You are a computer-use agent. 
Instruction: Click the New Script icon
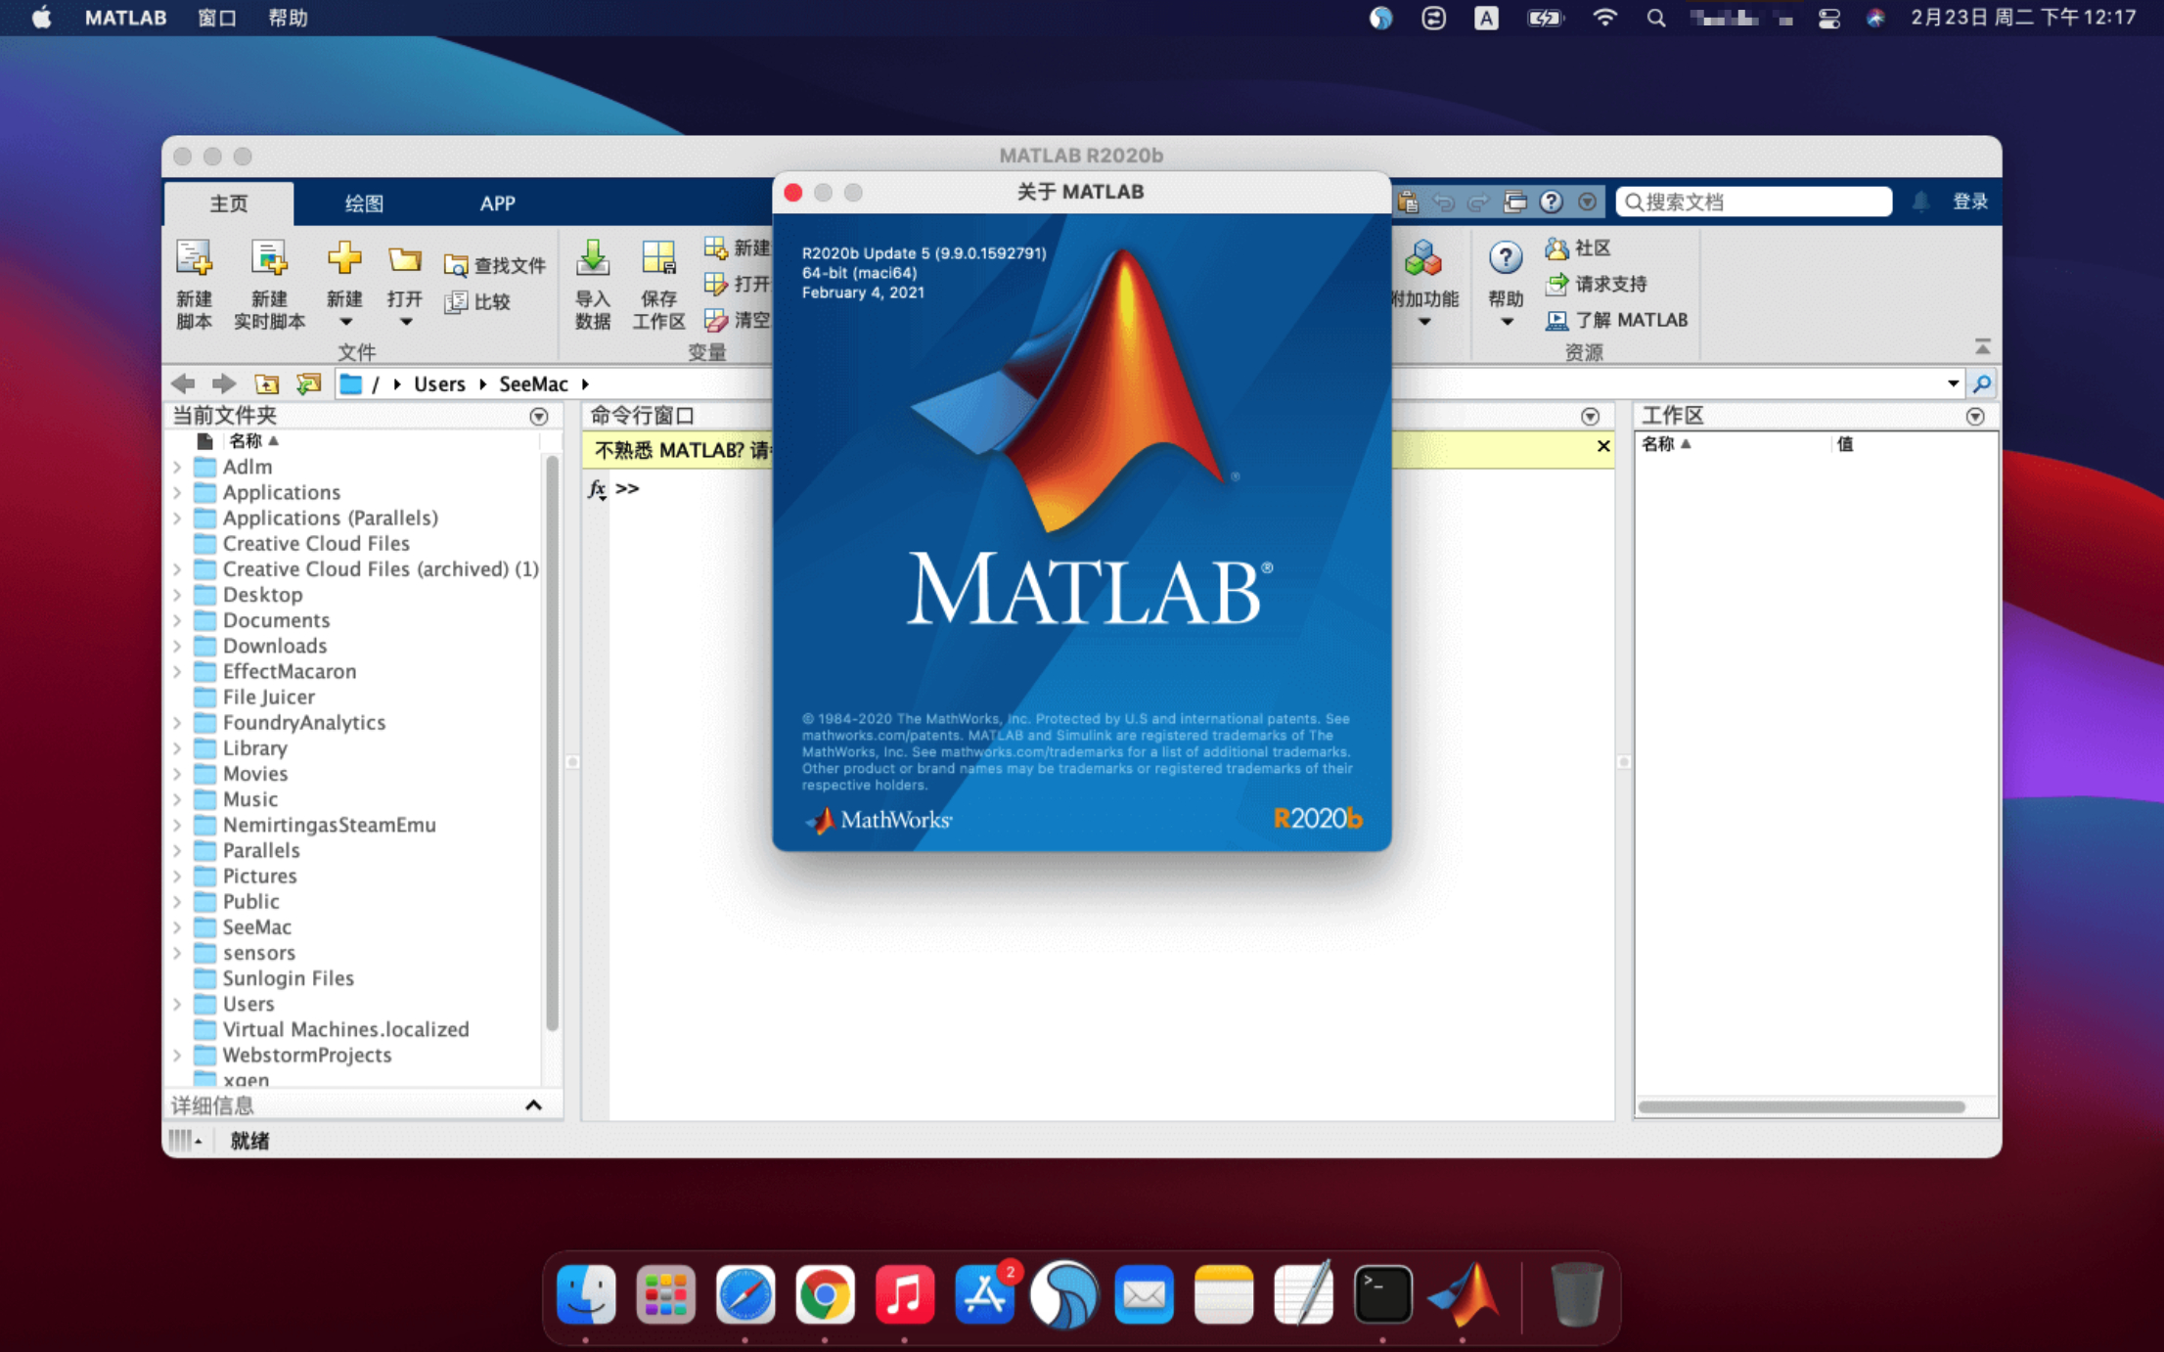194,260
